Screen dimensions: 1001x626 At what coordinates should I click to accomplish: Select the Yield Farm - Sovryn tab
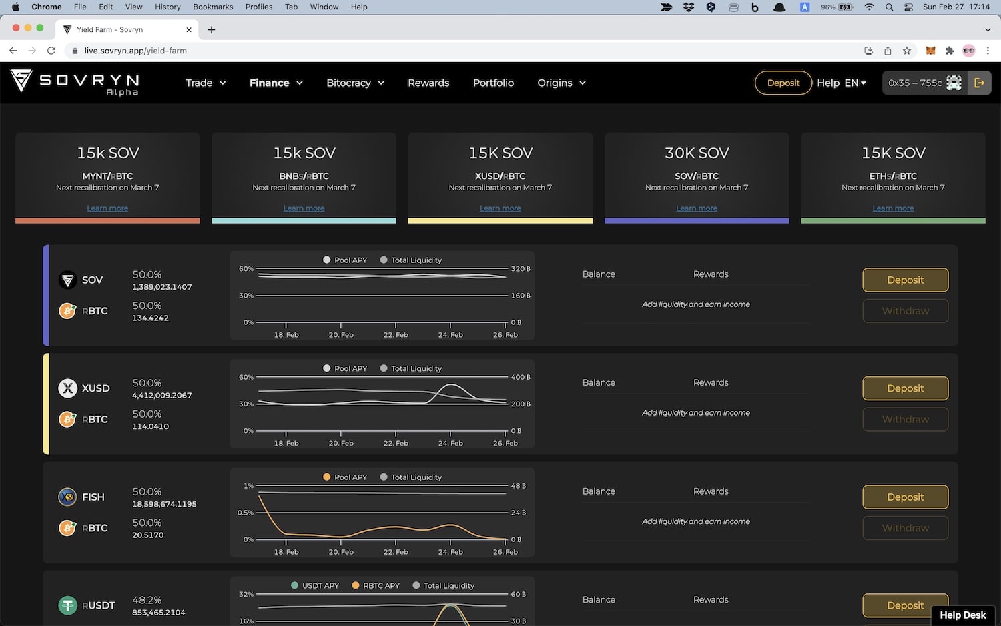pyautogui.click(x=127, y=29)
